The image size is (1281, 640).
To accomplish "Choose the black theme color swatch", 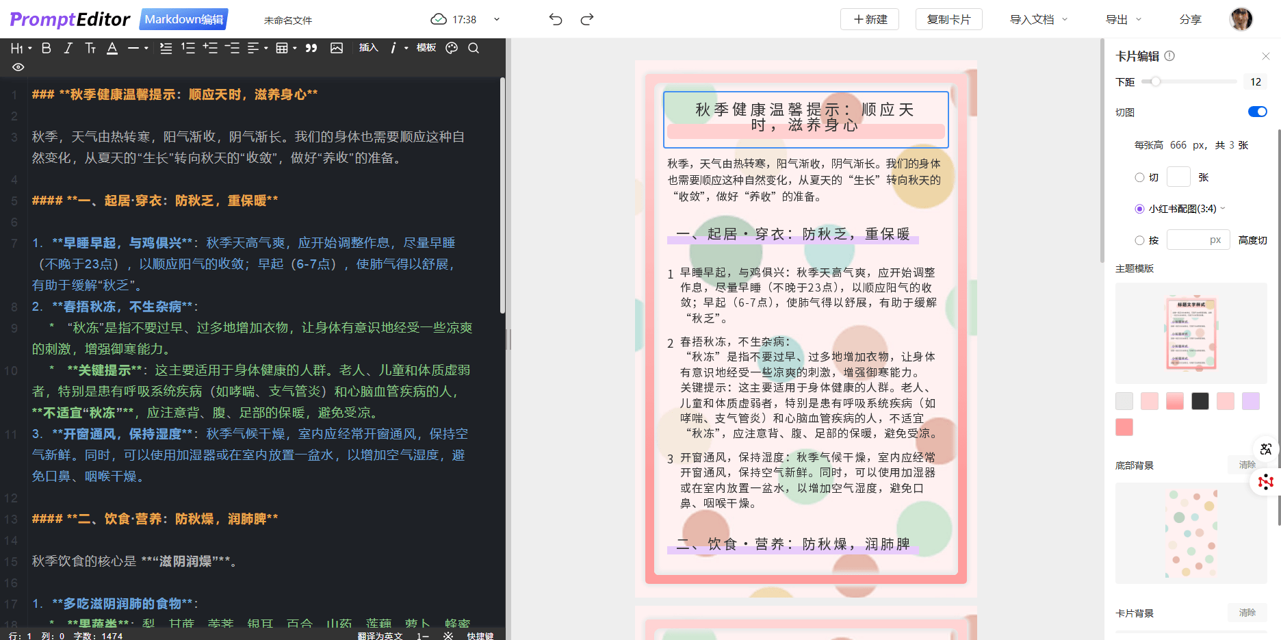I will [x=1200, y=401].
